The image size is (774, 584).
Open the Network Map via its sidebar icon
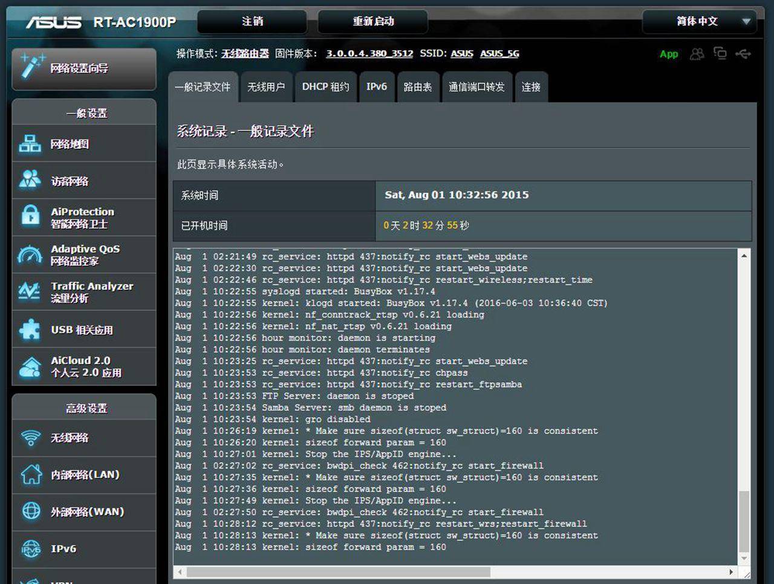click(31, 144)
